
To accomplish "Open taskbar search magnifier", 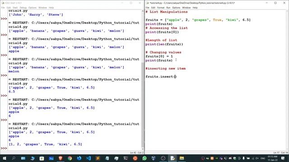I will [14, 158].
